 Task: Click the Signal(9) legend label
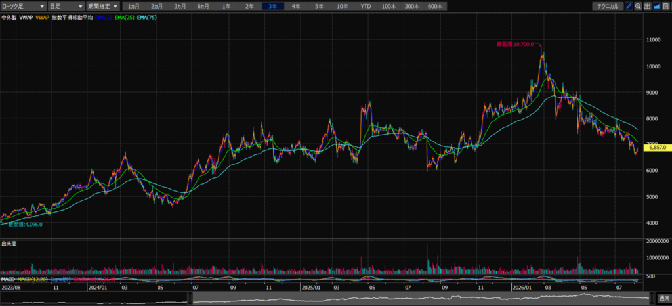pyautogui.click(x=61, y=280)
